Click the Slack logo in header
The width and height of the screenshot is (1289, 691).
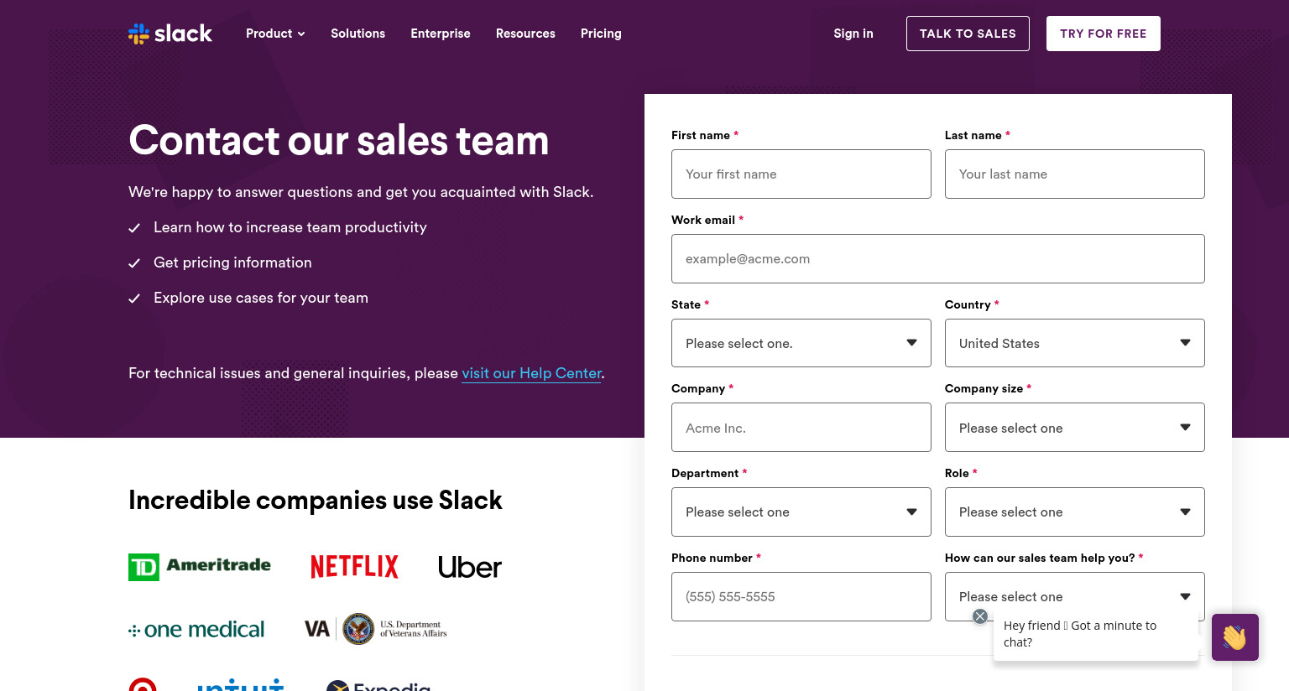coord(170,34)
